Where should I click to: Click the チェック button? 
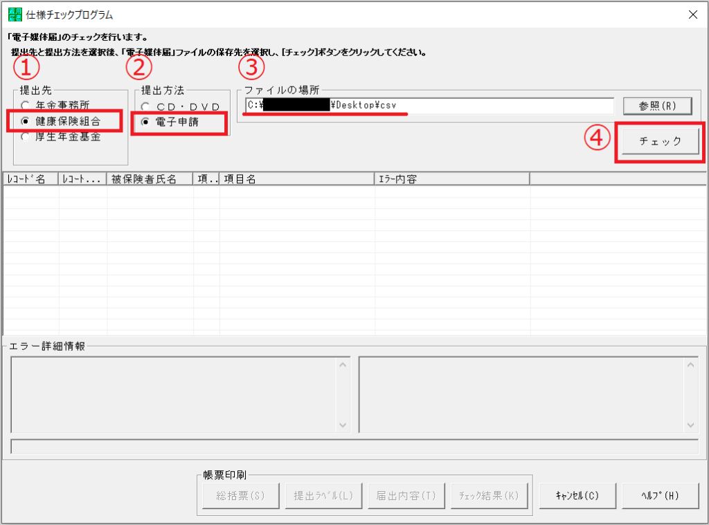click(659, 141)
